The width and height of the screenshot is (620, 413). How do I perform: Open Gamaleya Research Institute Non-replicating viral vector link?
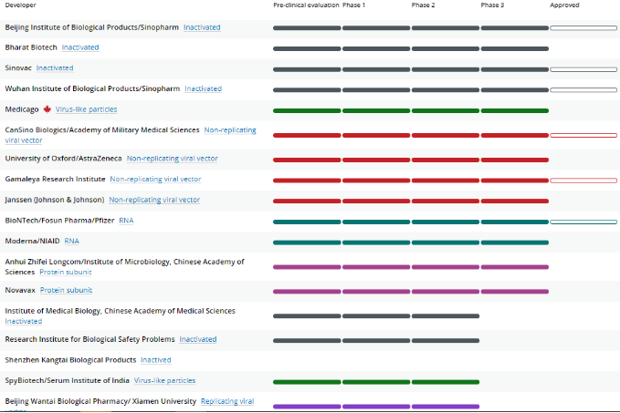pyautogui.click(x=155, y=179)
